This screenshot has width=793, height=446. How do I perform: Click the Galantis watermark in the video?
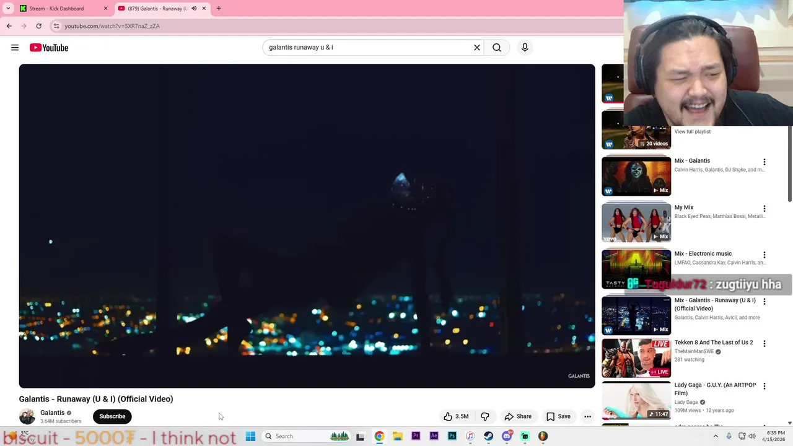(x=579, y=376)
